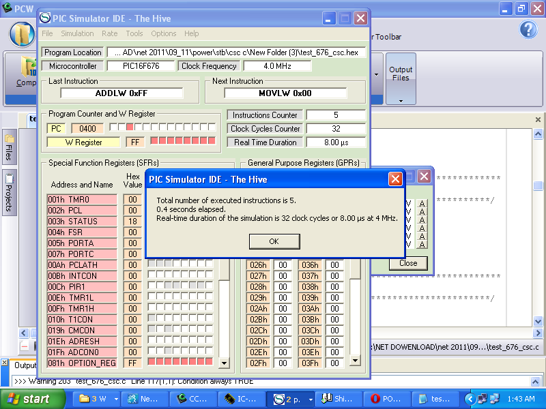Toggle the leftmost bit of the OPTION_REG row

pos(152,362)
